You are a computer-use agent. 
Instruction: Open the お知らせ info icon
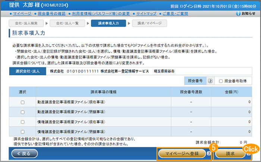click(238, 13)
